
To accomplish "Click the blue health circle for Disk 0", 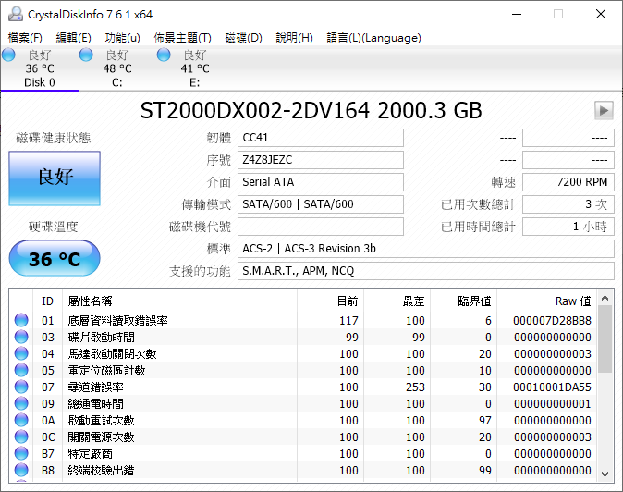I will pos(8,55).
